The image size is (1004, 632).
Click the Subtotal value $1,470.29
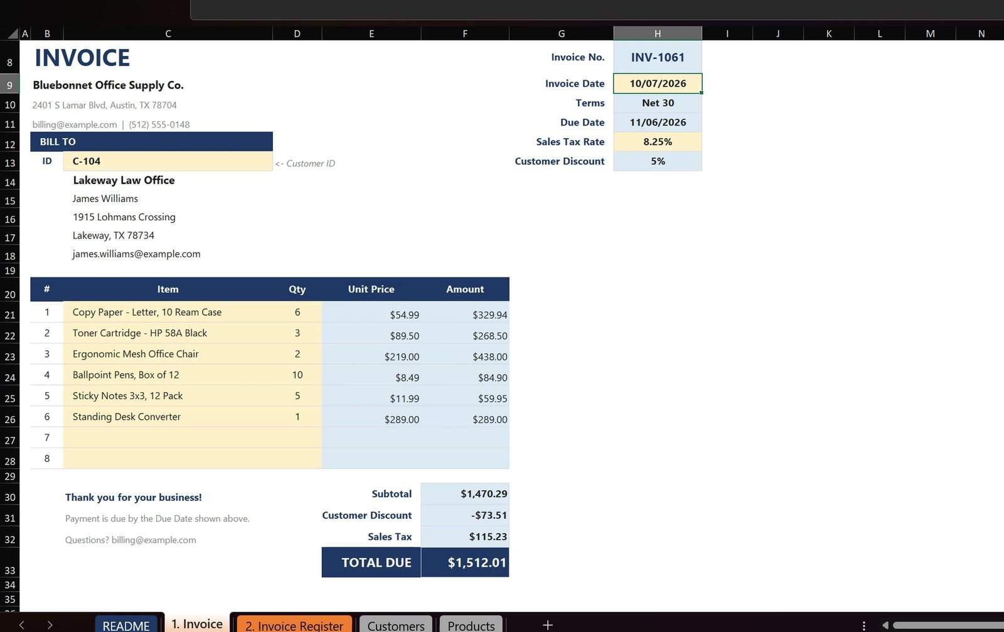(x=465, y=494)
